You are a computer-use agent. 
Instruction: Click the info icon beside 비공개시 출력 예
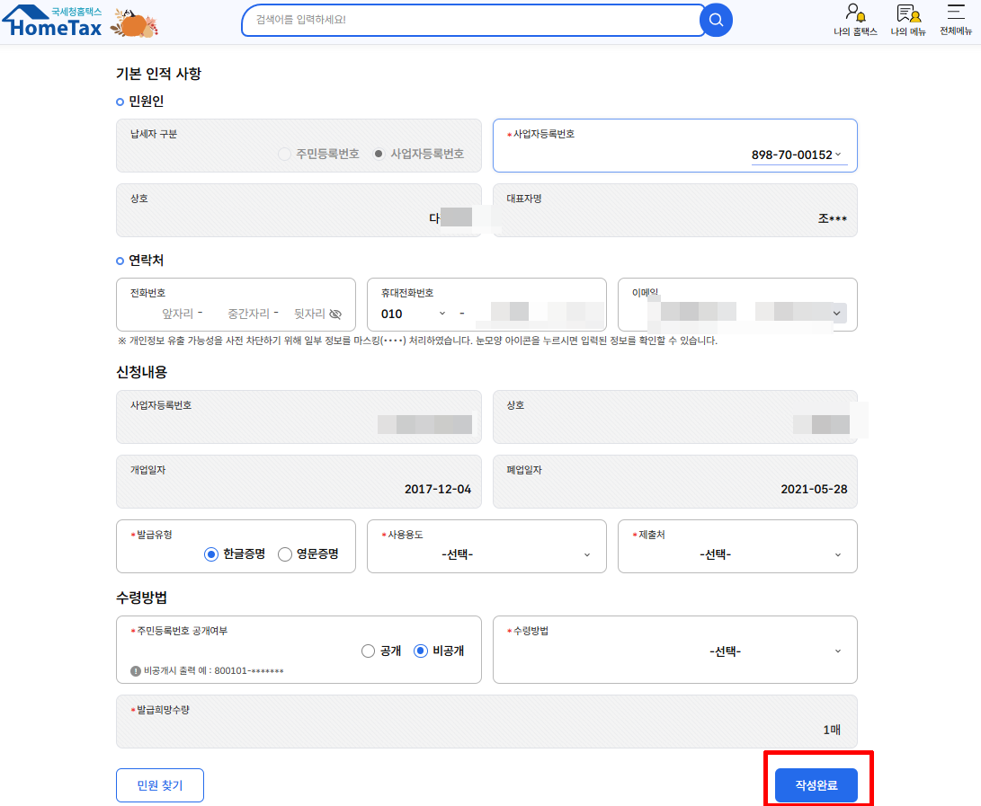[x=135, y=671]
